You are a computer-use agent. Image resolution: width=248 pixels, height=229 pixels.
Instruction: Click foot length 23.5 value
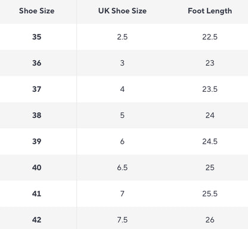coord(210,89)
